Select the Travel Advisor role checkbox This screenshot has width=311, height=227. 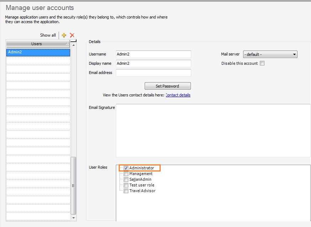(x=126, y=191)
